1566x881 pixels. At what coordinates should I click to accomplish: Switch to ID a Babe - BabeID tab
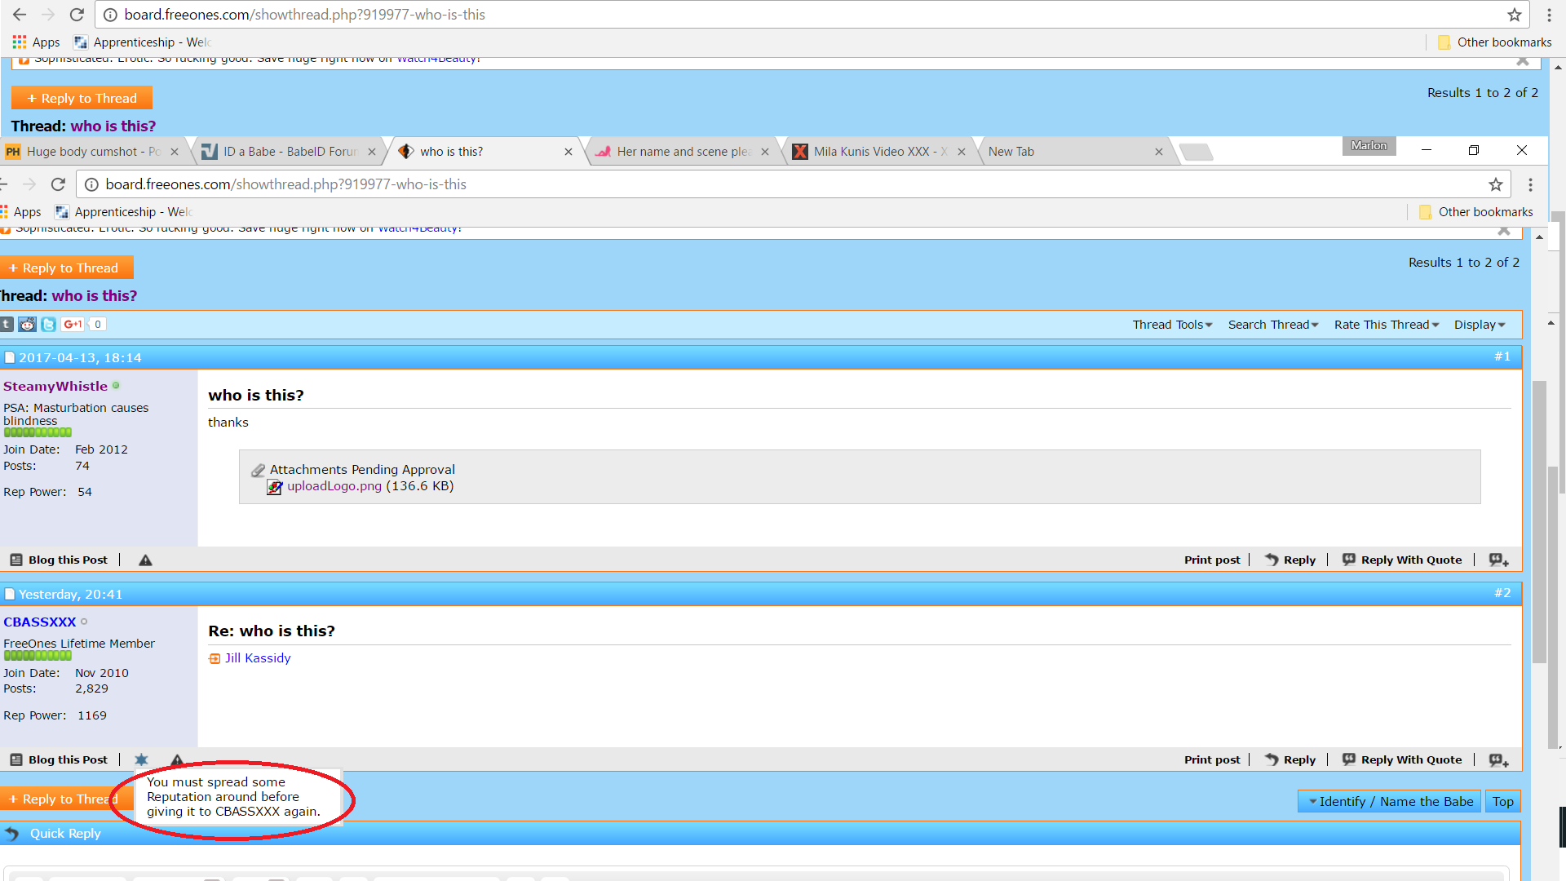[x=290, y=152]
